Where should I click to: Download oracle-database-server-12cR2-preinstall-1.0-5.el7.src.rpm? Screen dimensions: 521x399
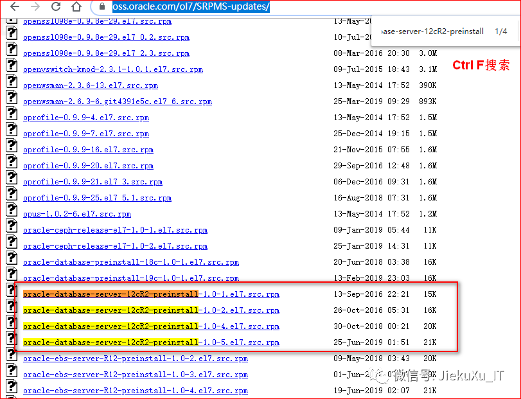(151, 342)
